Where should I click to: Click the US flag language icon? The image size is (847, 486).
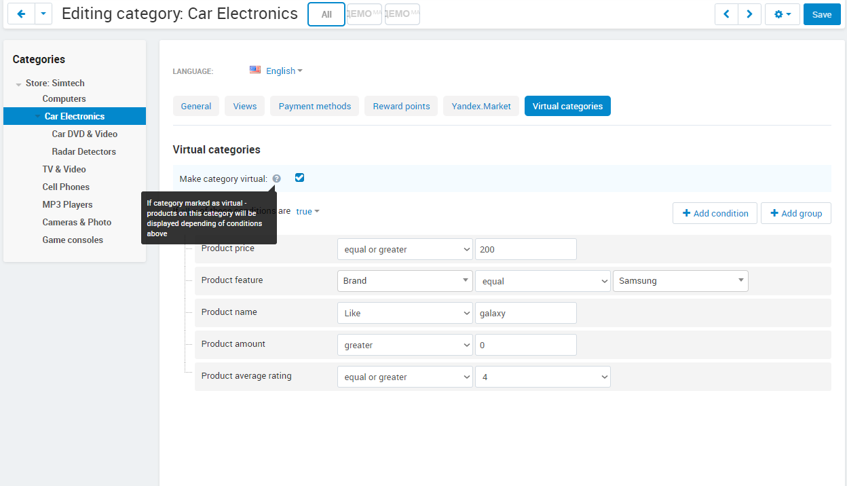tap(255, 70)
